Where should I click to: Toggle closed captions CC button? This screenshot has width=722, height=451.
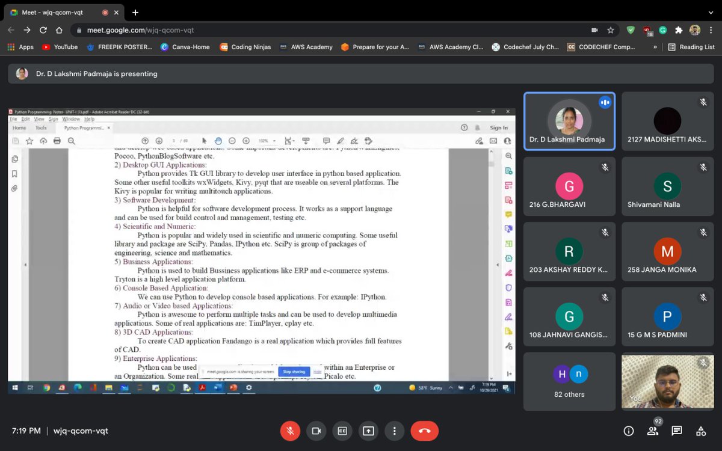[x=342, y=431]
